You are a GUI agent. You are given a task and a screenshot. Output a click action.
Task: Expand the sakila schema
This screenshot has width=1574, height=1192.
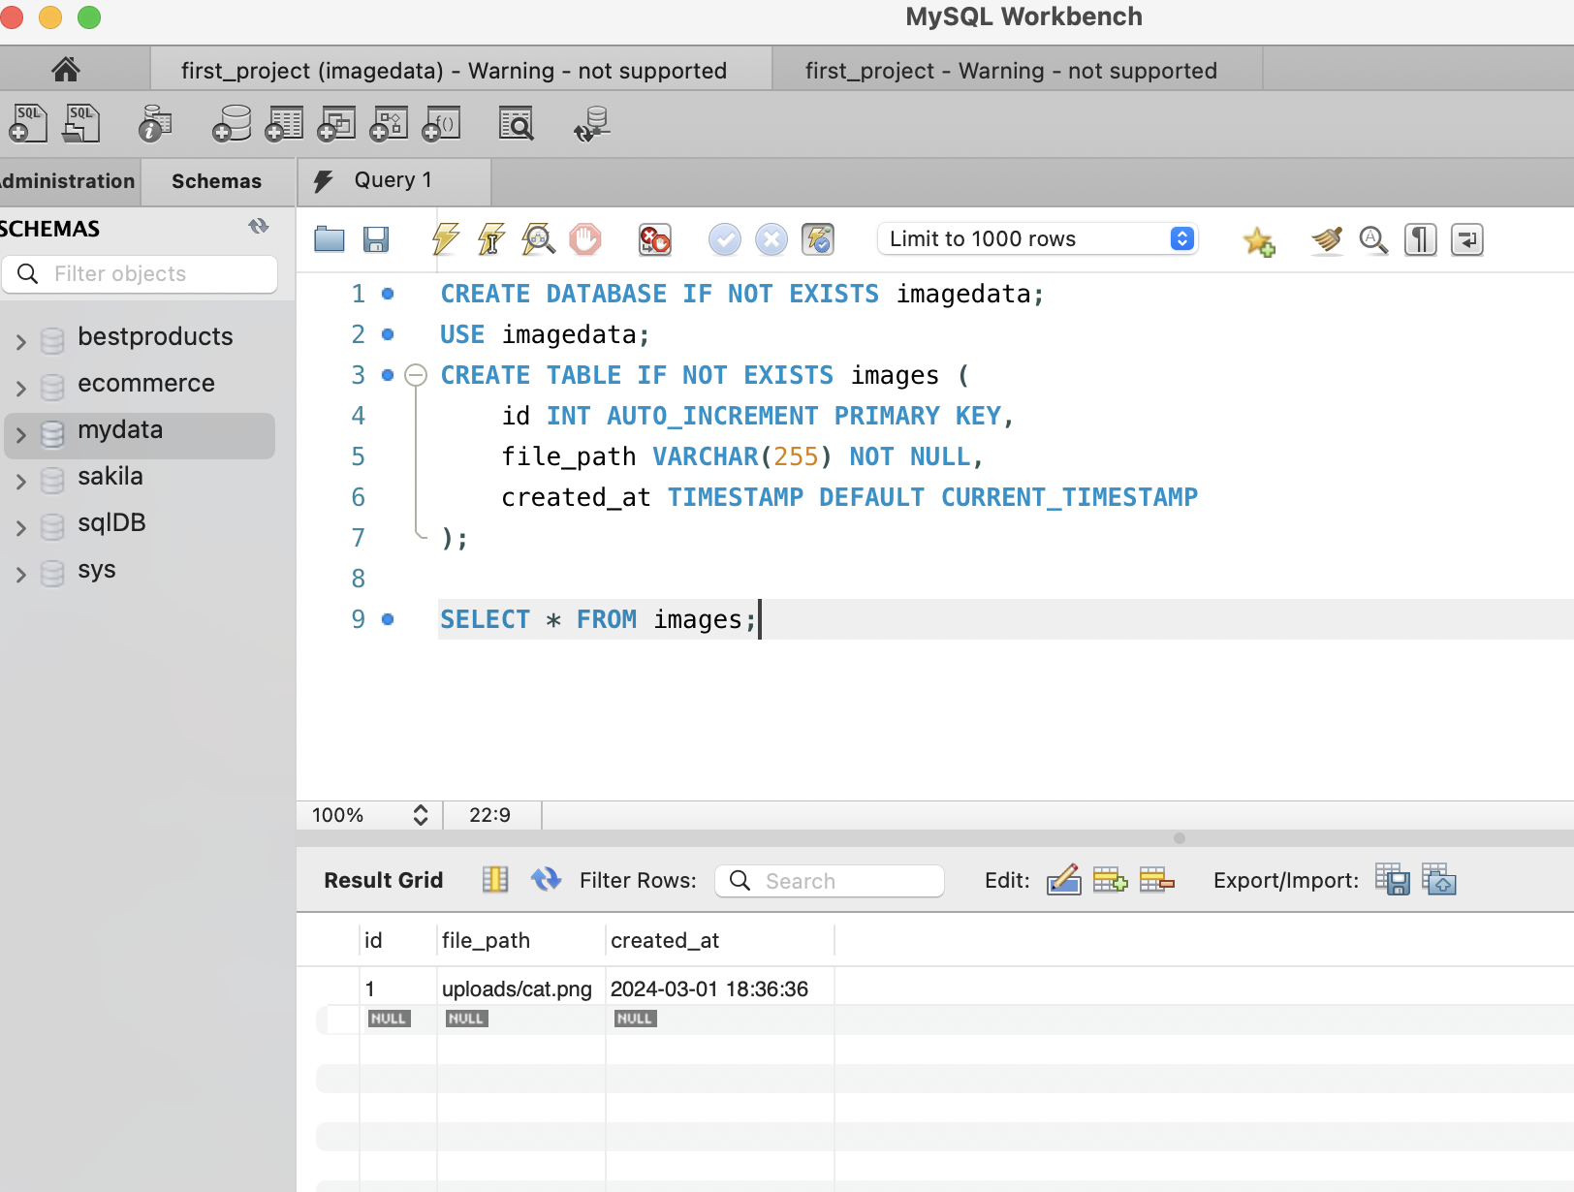[20, 481]
